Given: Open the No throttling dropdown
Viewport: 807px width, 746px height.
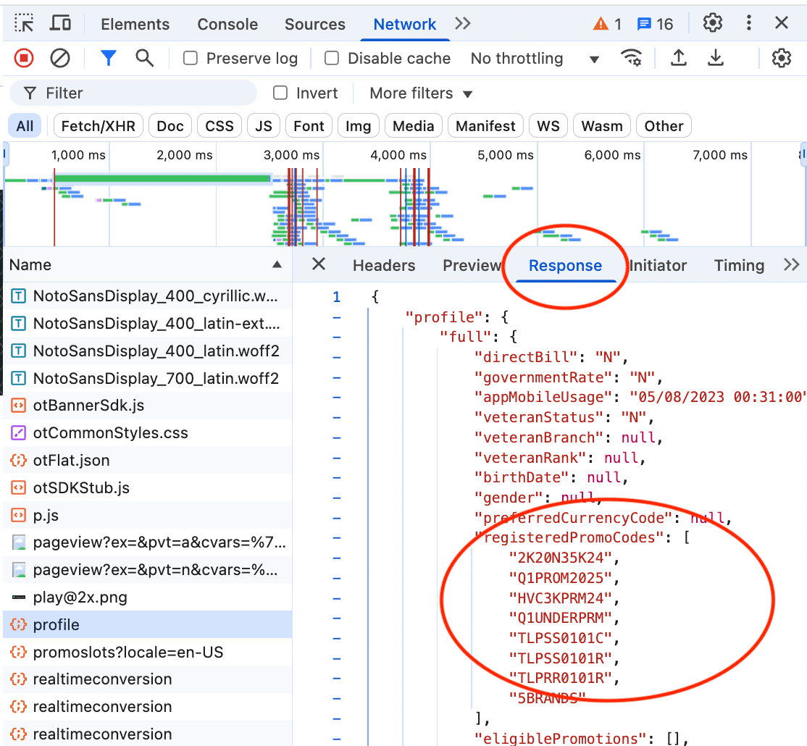Looking at the screenshot, I should click(535, 58).
